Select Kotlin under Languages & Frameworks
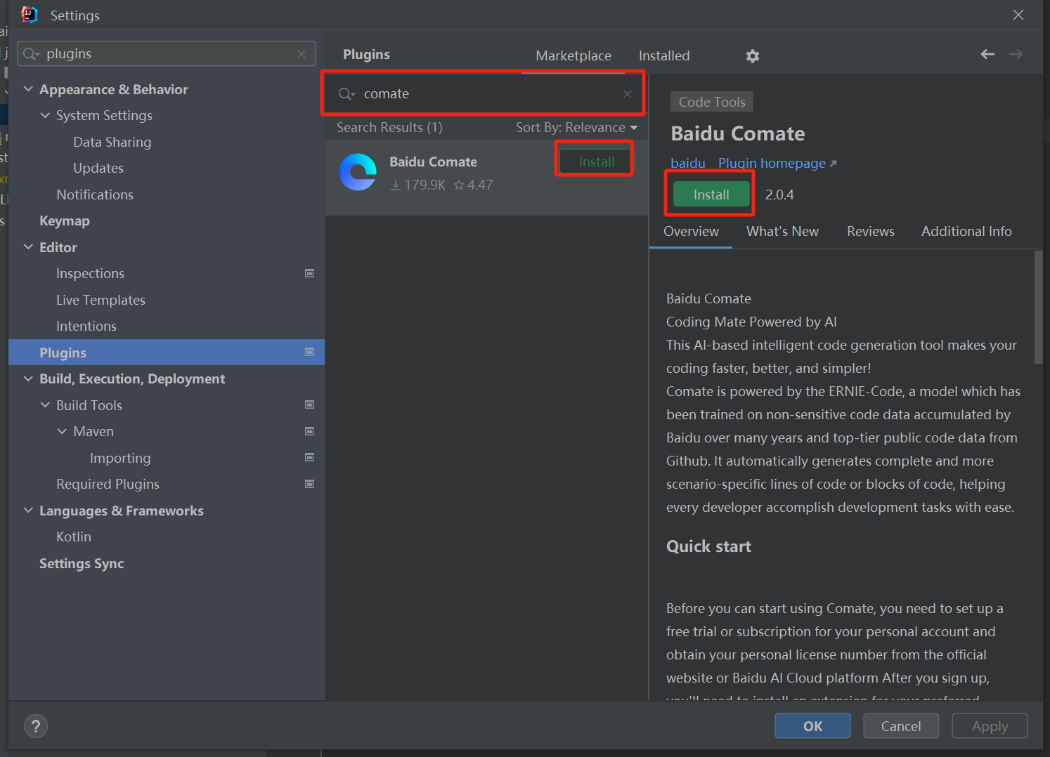The width and height of the screenshot is (1050, 757). tap(74, 537)
